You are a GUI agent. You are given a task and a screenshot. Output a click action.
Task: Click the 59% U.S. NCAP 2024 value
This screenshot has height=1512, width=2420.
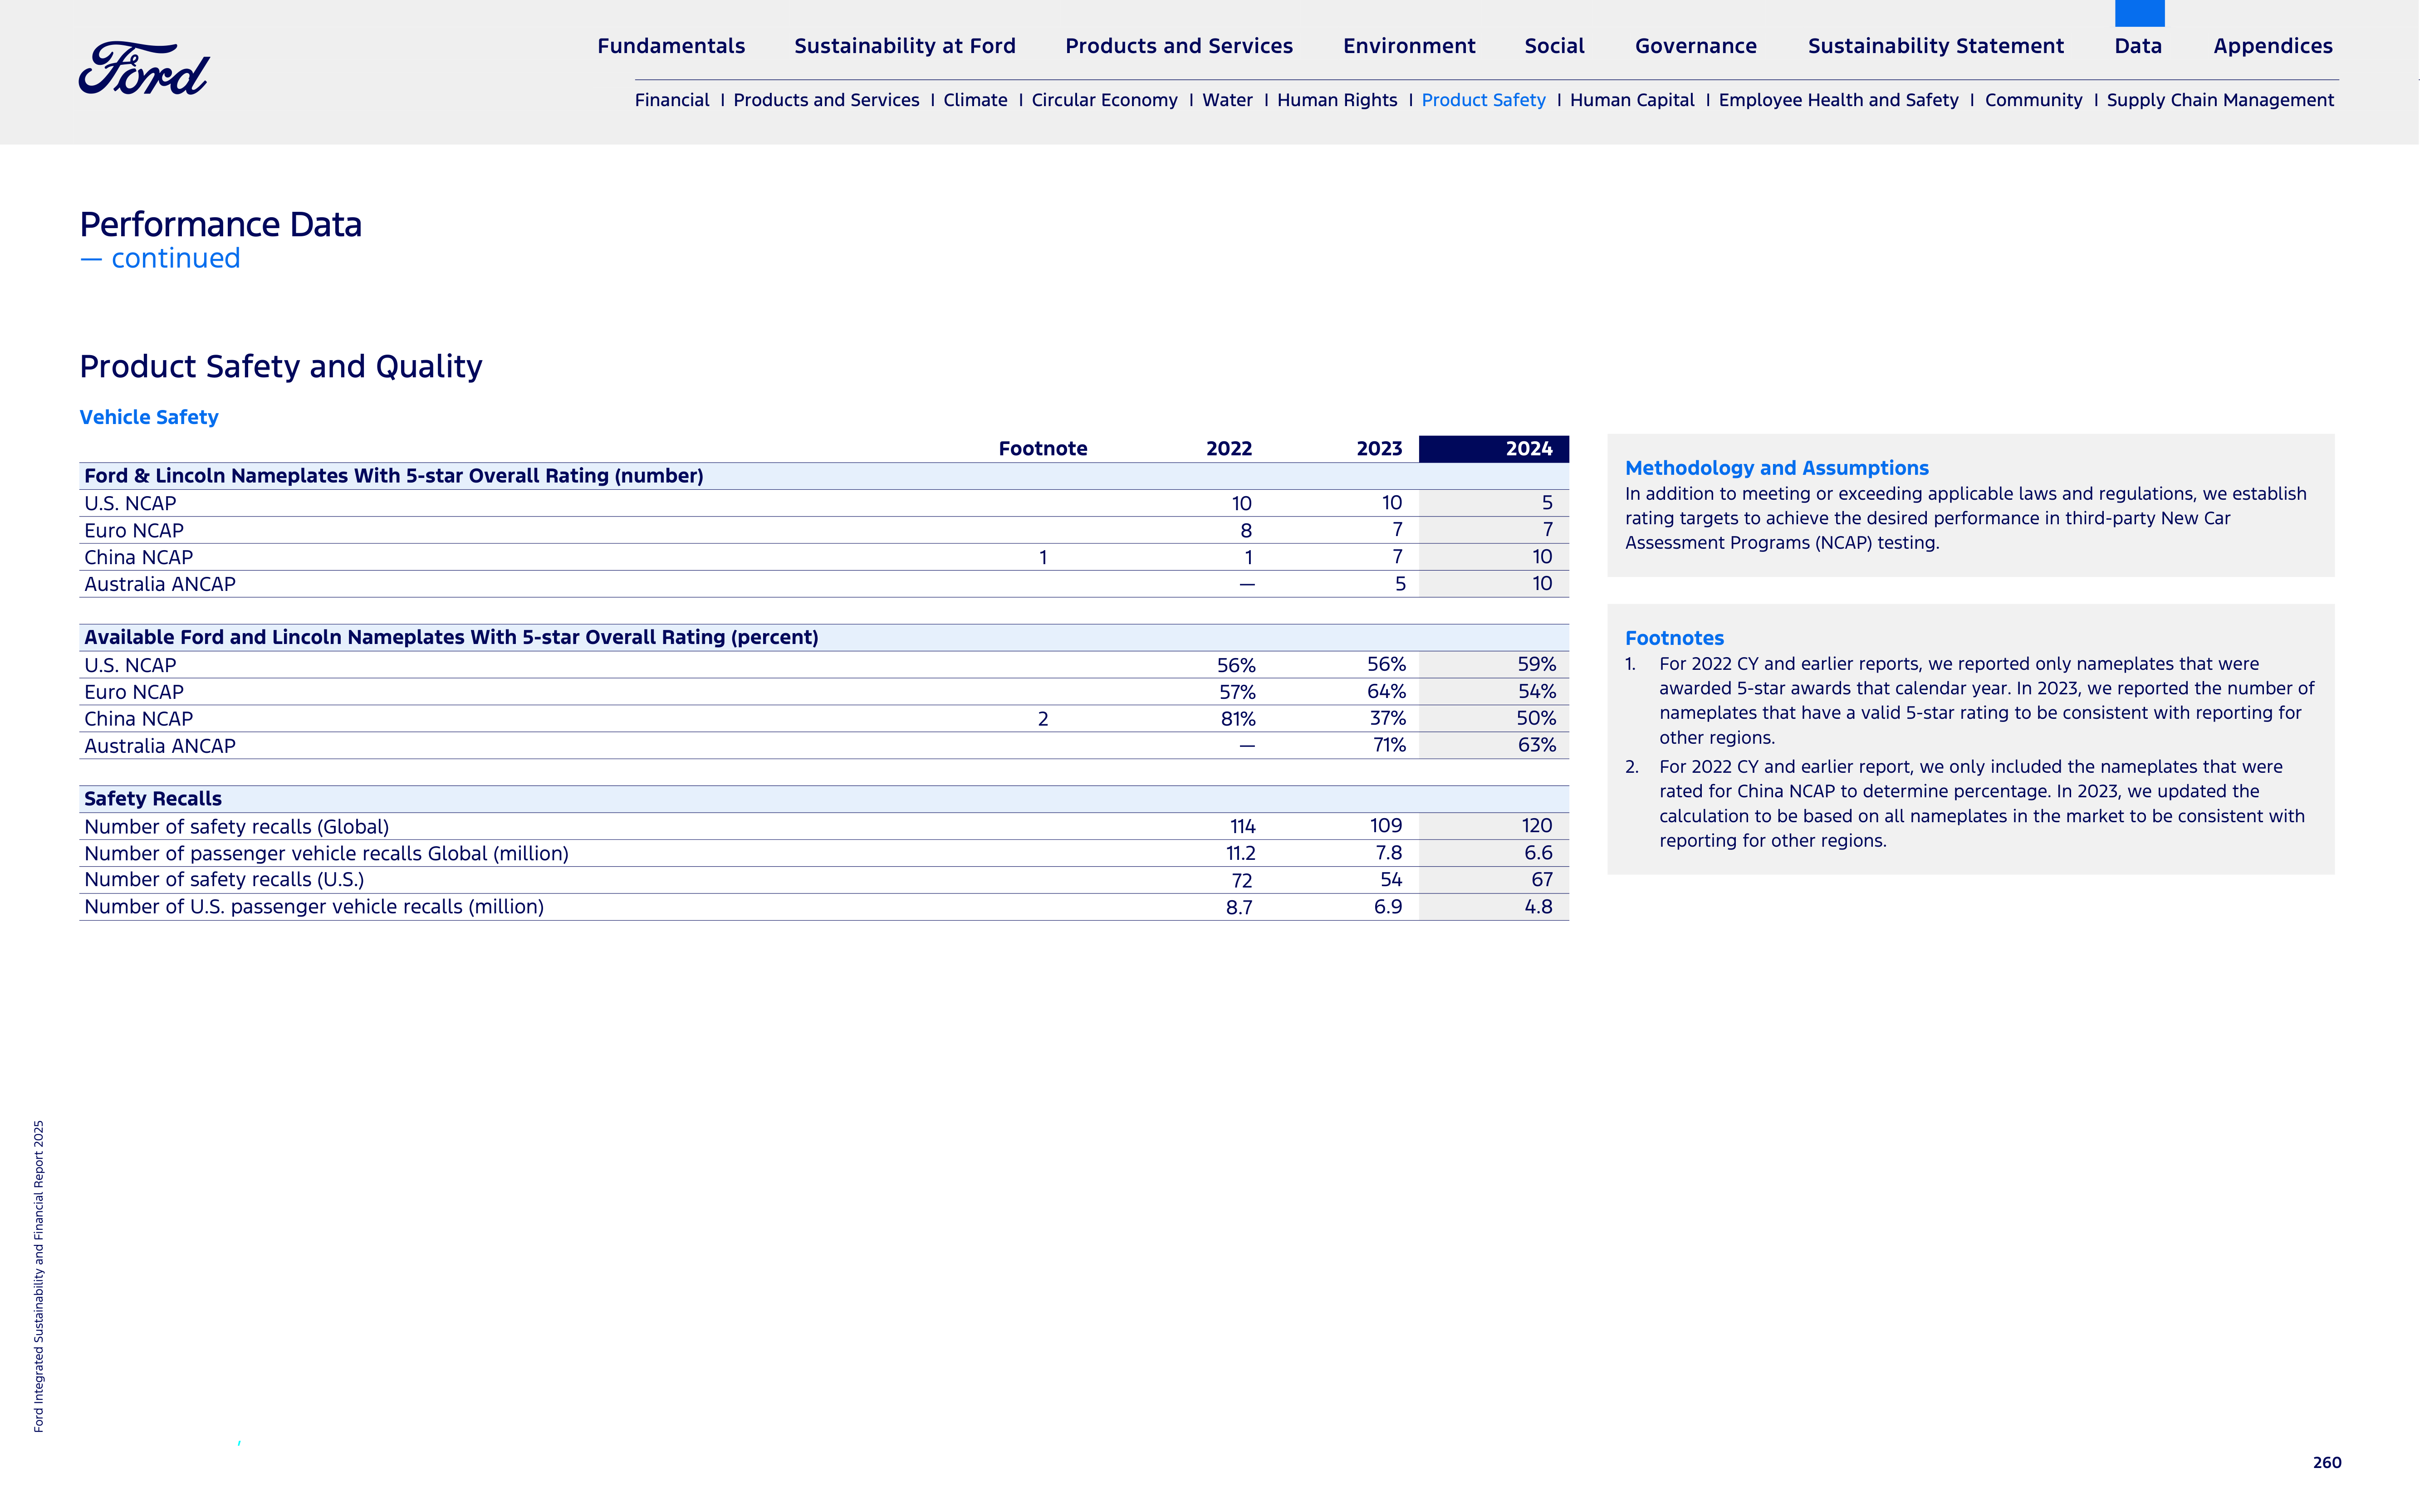pos(1537,664)
